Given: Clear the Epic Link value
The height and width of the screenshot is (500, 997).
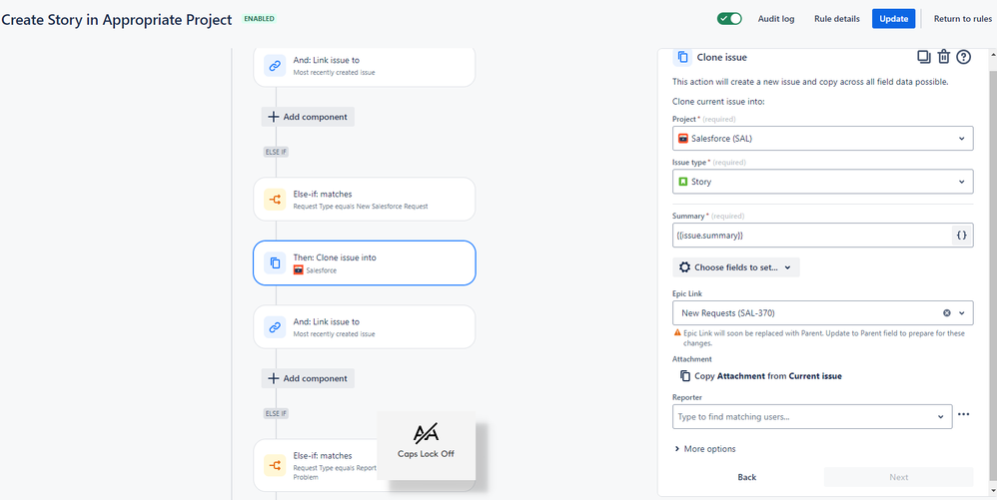Looking at the screenshot, I should 947,312.
